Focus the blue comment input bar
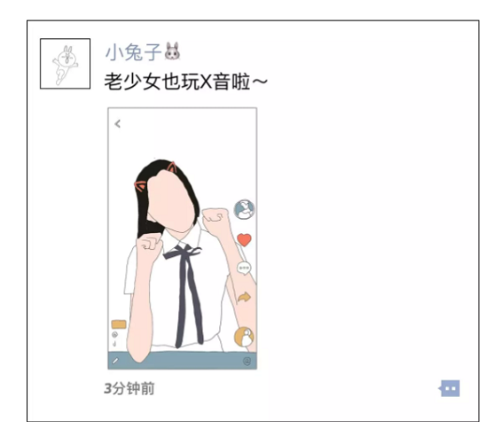This screenshot has width=501, height=436. coord(182,361)
